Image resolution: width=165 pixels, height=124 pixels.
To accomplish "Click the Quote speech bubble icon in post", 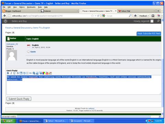I will pyautogui.click(x=28, y=52).
